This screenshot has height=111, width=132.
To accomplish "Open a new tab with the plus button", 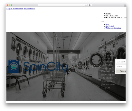I will pyautogui.click(x=125, y=6).
